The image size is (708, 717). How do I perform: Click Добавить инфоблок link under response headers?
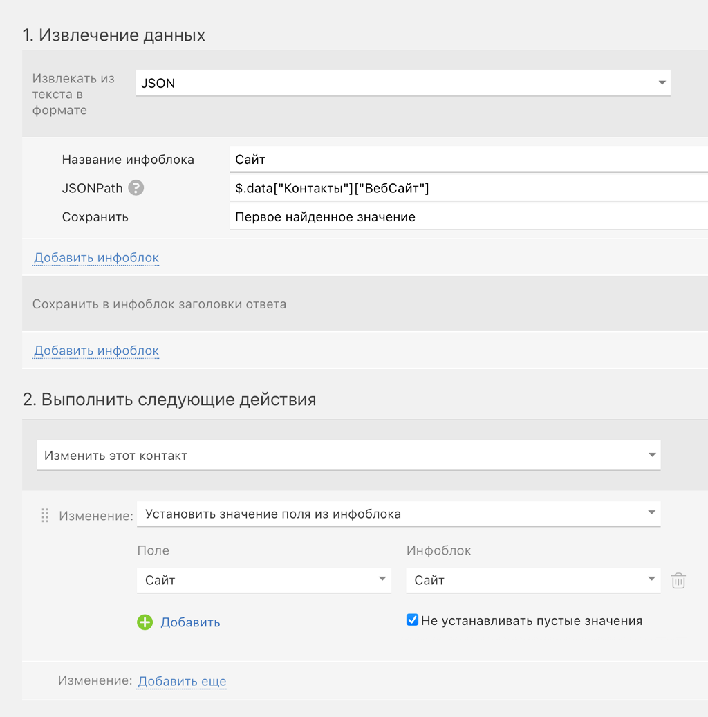pyautogui.click(x=96, y=351)
